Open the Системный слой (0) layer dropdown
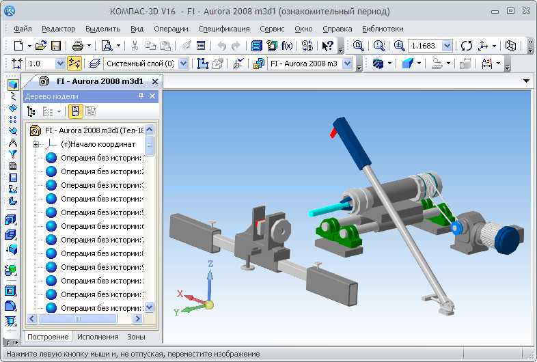Screen dimensions: 537x362 (x=184, y=64)
